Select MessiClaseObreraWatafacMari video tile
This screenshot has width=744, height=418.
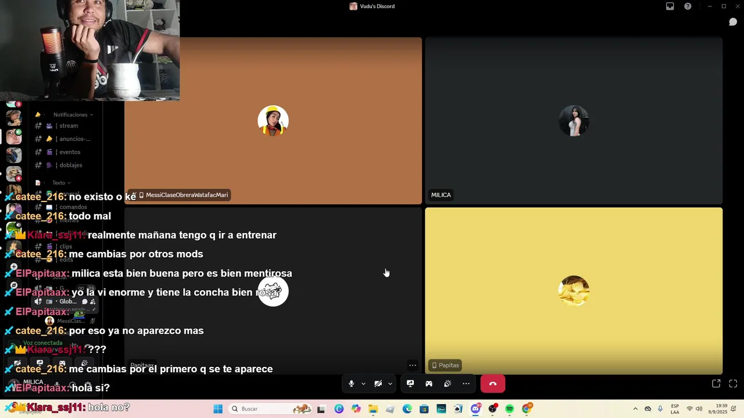(x=273, y=121)
